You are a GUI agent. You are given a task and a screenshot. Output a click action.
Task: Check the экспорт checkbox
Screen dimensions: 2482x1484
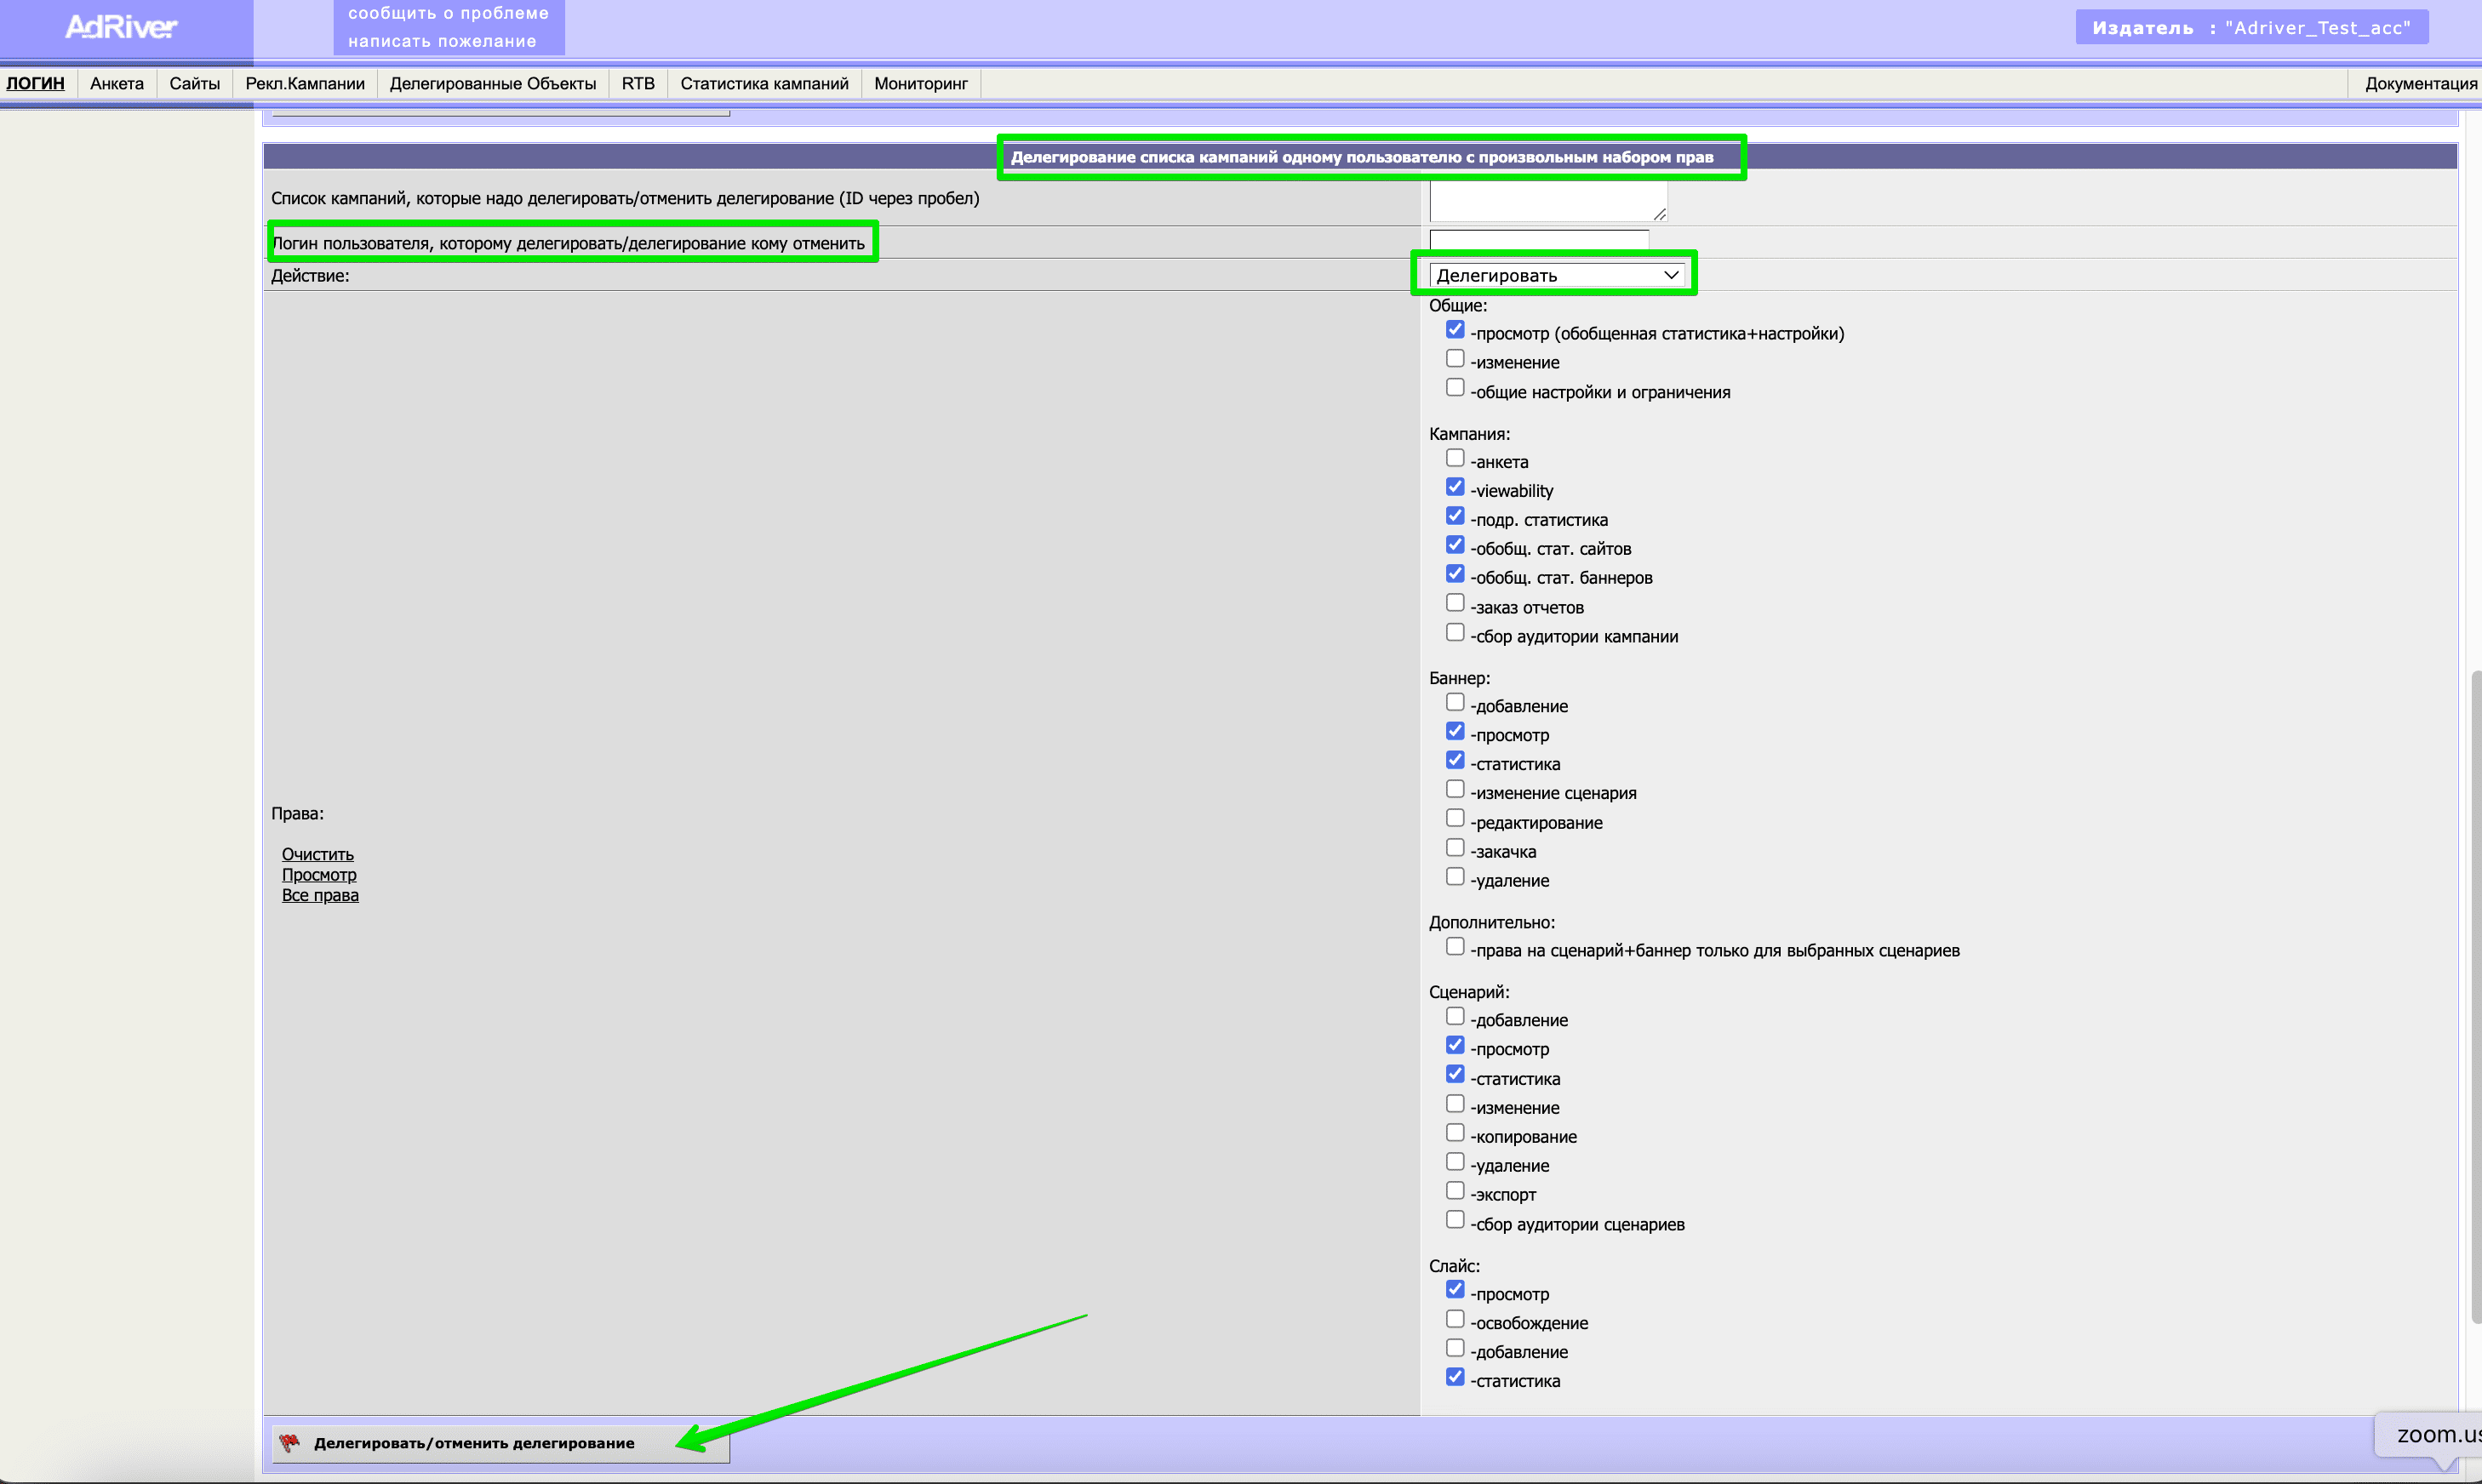(1455, 1191)
